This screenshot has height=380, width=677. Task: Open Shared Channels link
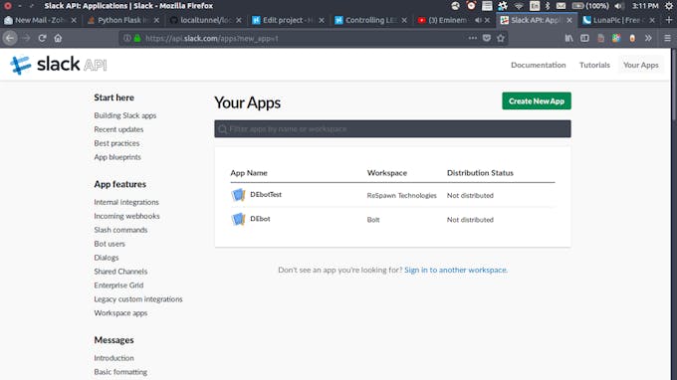point(120,272)
